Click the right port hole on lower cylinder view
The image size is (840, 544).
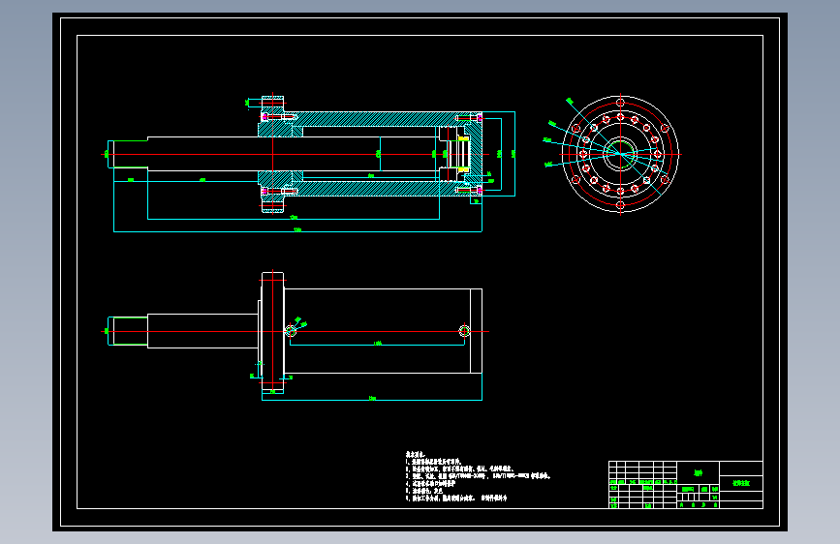tap(464, 331)
